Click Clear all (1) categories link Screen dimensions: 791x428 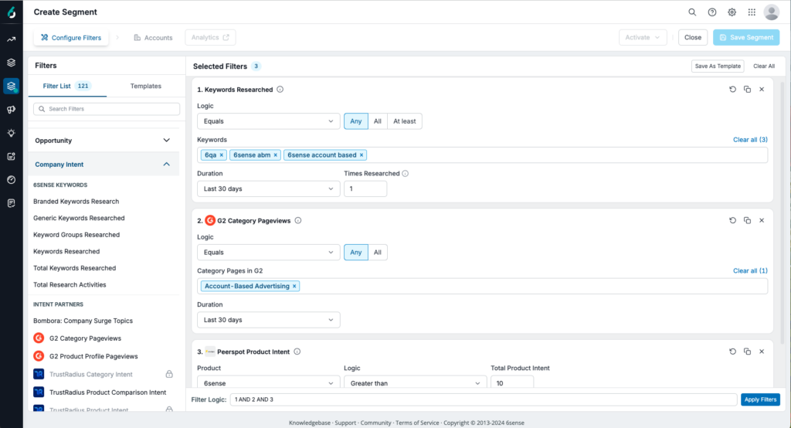point(750,271)
